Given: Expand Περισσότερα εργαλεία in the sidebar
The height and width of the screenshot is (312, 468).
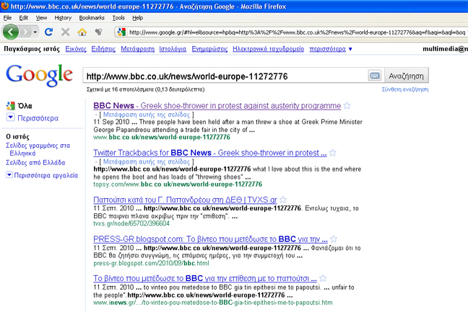Looking at the screenshot, I should (x=10, y=174).
